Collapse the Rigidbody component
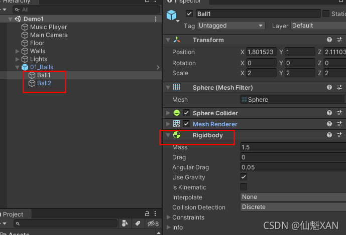This screenshot has height=235, width=346. 168,135
